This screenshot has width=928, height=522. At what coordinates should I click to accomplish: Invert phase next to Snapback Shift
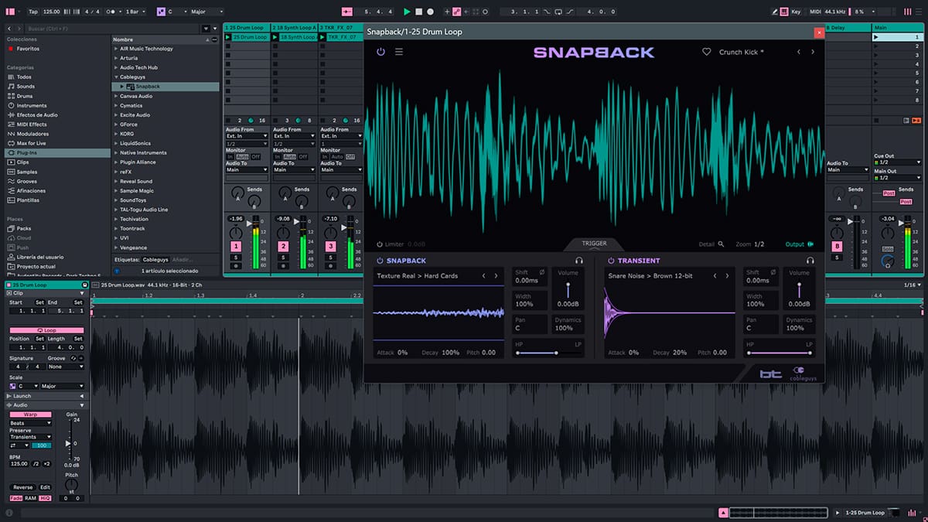pyautogui.click(x=541, y=272)
